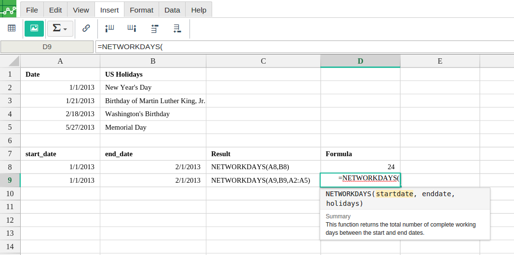Select cell D8 containing value 24

pos(360,167)
